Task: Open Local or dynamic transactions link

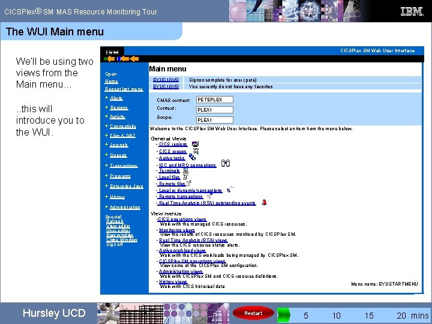Action: click(x=190, y=190)
